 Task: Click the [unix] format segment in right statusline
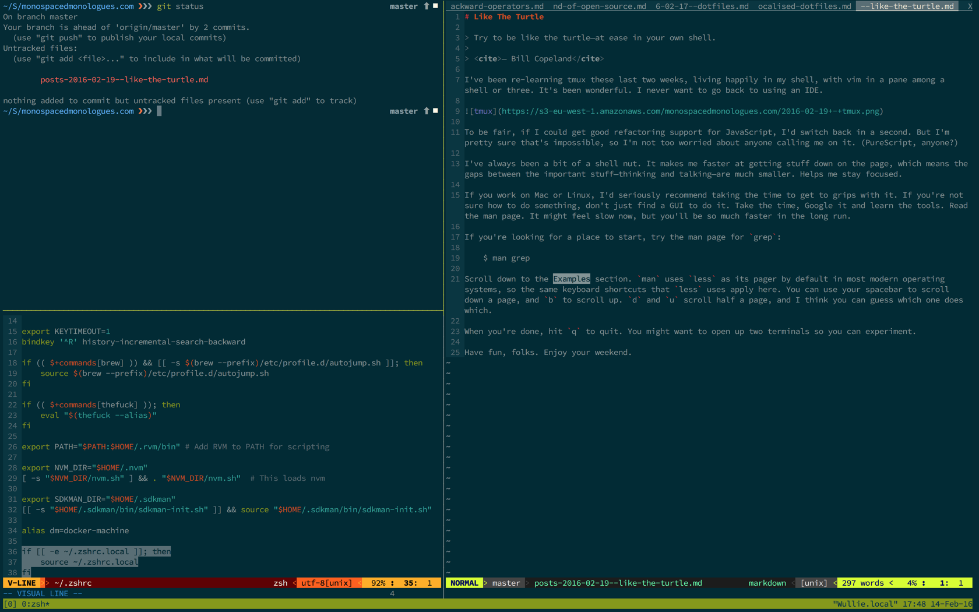814,583
